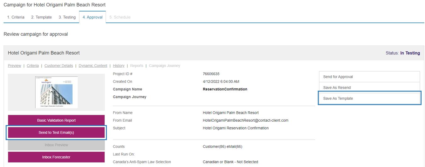Click Canadian or Blank - Not Selected value
Image resolution: width=425 pixels, height=167 pixels.
click(230, 162)
